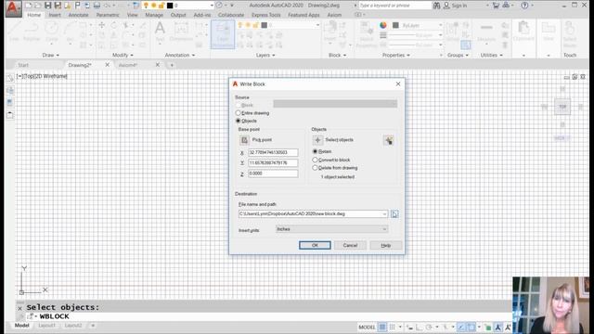This screenshot has width=594, height=334.
Task: Click the Plot printer icon in Quick Access toolbar
Action: [97, 6]
